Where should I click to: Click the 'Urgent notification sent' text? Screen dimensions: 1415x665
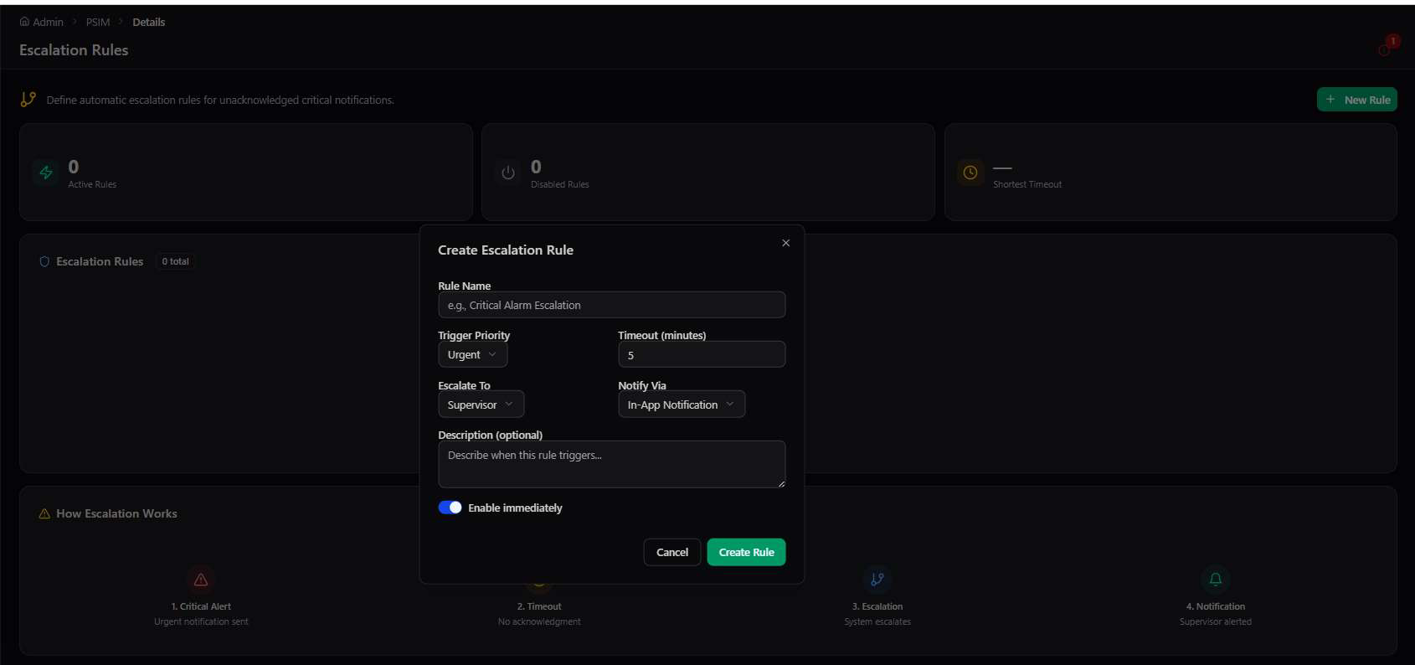(x=201, y=621)
